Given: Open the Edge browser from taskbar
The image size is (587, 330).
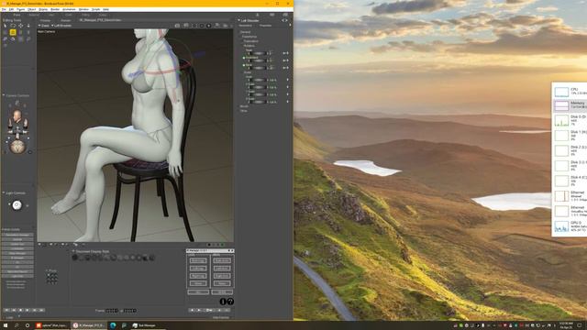Looking at the screenshot, I should (x=113, y=325).
